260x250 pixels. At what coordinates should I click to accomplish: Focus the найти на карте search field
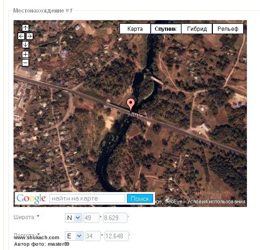tap(87, 199)
